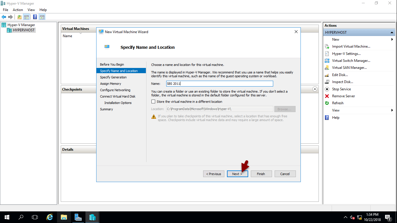Click taskbar Search magnifier icon
This screenshot has width=397, height=223.
(x=21, y=217)
